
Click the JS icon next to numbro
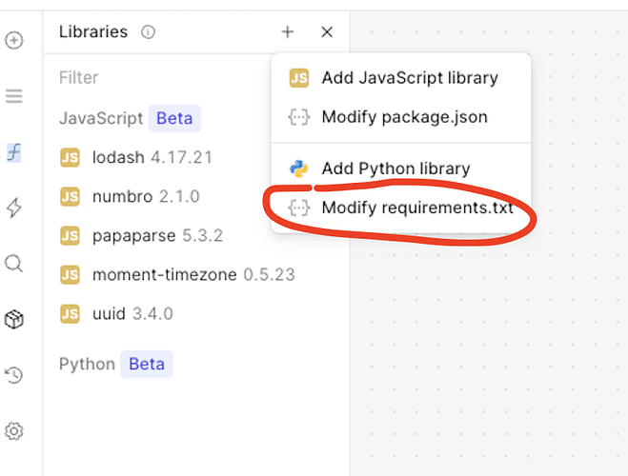click(70, 197)
